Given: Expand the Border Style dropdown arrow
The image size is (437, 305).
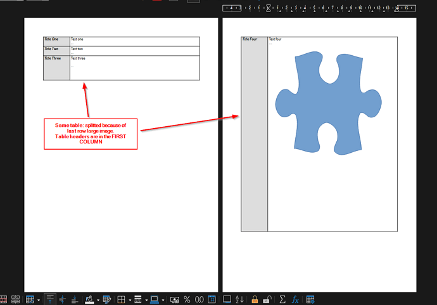Looking at the screenshot, I should (145, 299).
